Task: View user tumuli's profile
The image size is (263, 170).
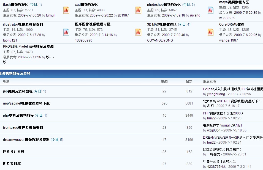Action: pos(51,15)
